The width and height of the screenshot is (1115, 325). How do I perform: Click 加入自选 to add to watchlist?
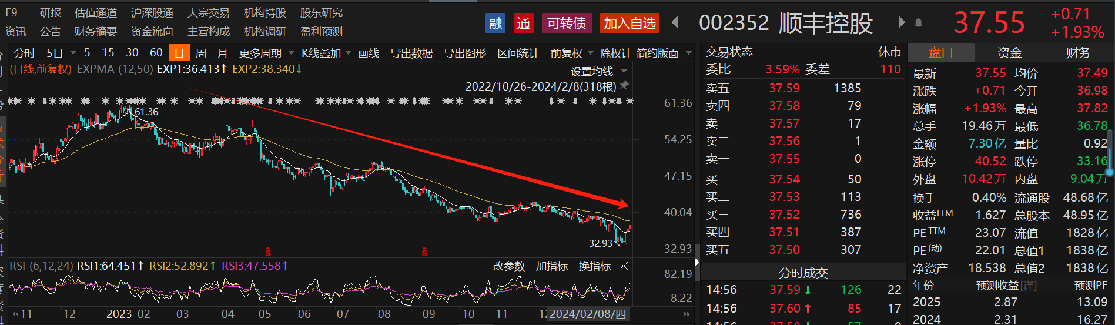(x=630, y=23)
